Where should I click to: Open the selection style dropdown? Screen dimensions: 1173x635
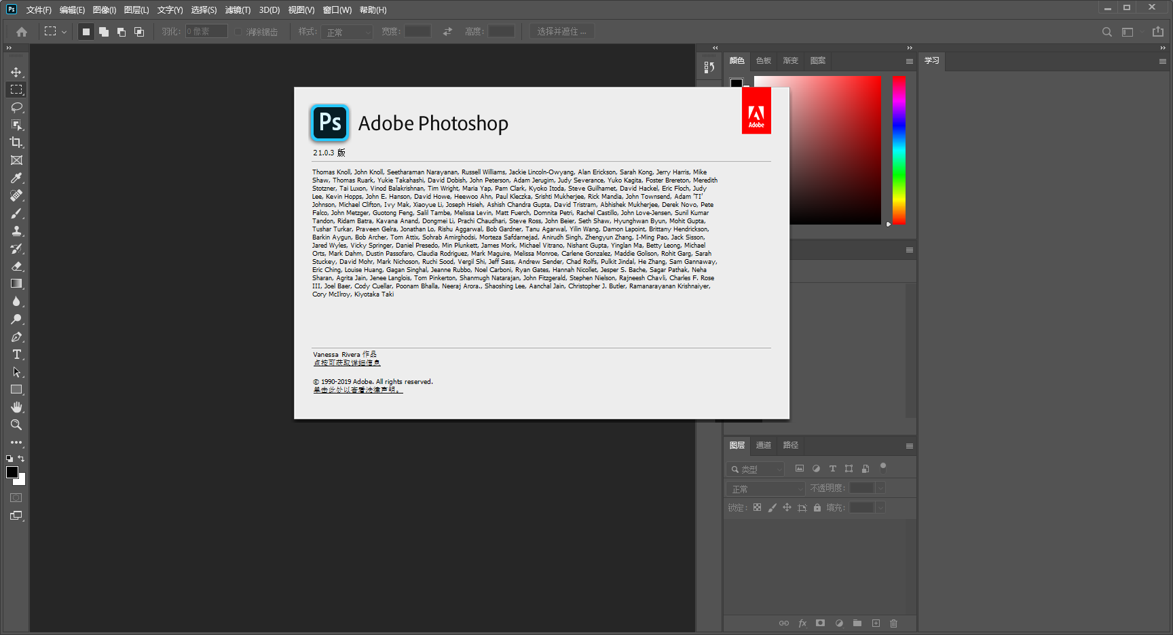(x=347, y=31)
